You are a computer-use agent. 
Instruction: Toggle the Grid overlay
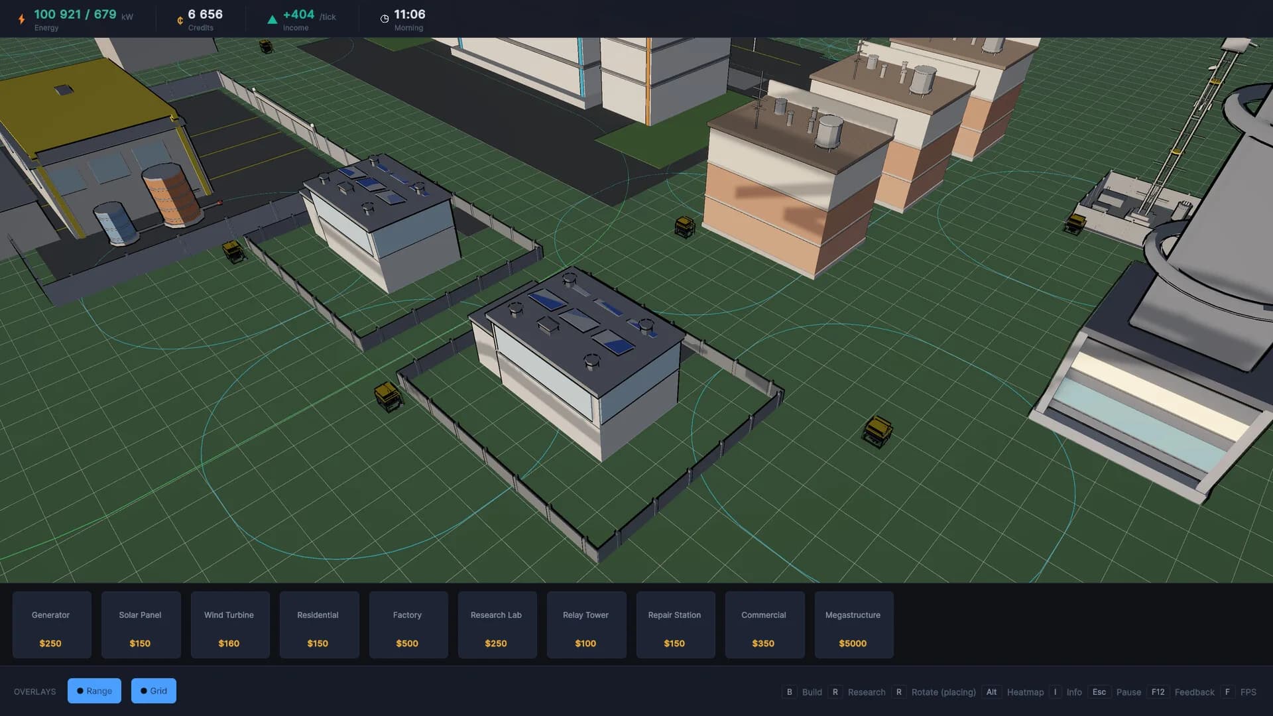(x=153, y=691)
